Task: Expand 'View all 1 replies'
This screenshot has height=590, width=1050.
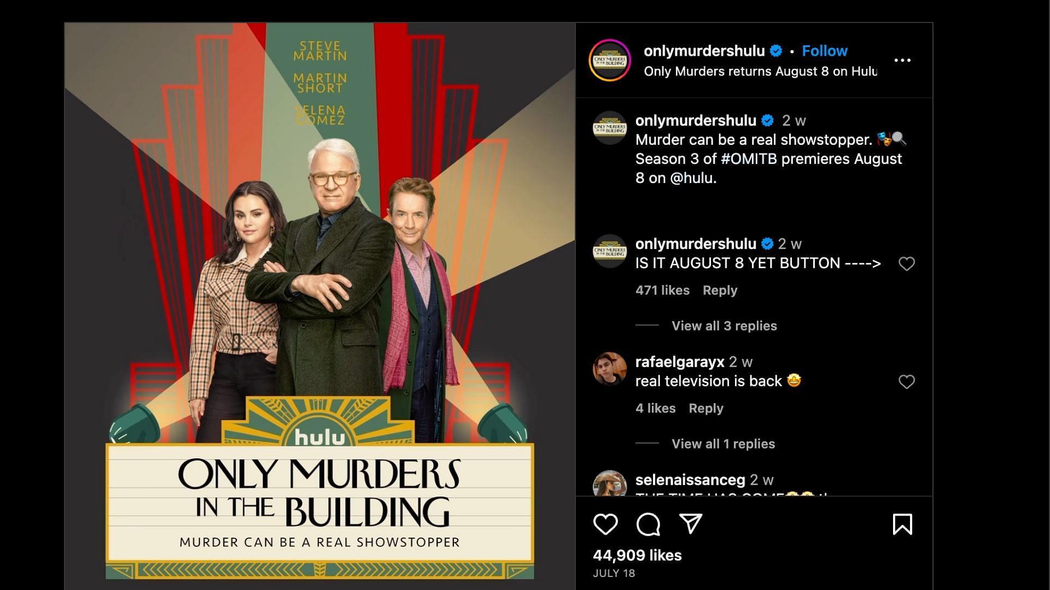Action: coord(723,444)
